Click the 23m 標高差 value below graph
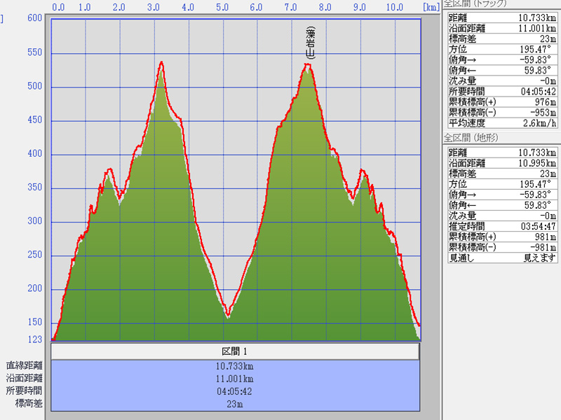561x420 pixels. [x=235, y=404]
